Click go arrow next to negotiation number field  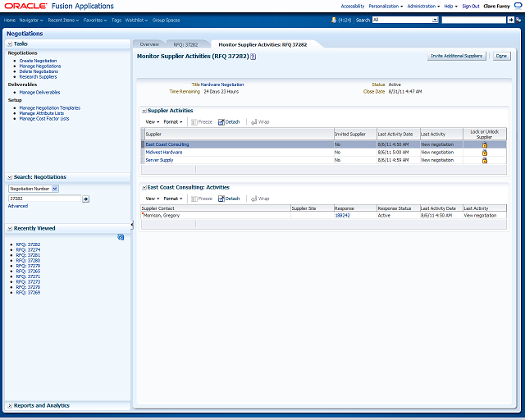(x=85, y=199)
